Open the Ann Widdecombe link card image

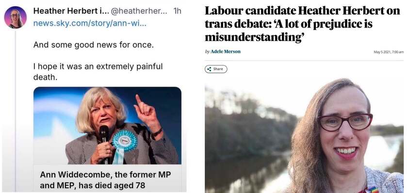pyautogui.click(x=107, y=126)
